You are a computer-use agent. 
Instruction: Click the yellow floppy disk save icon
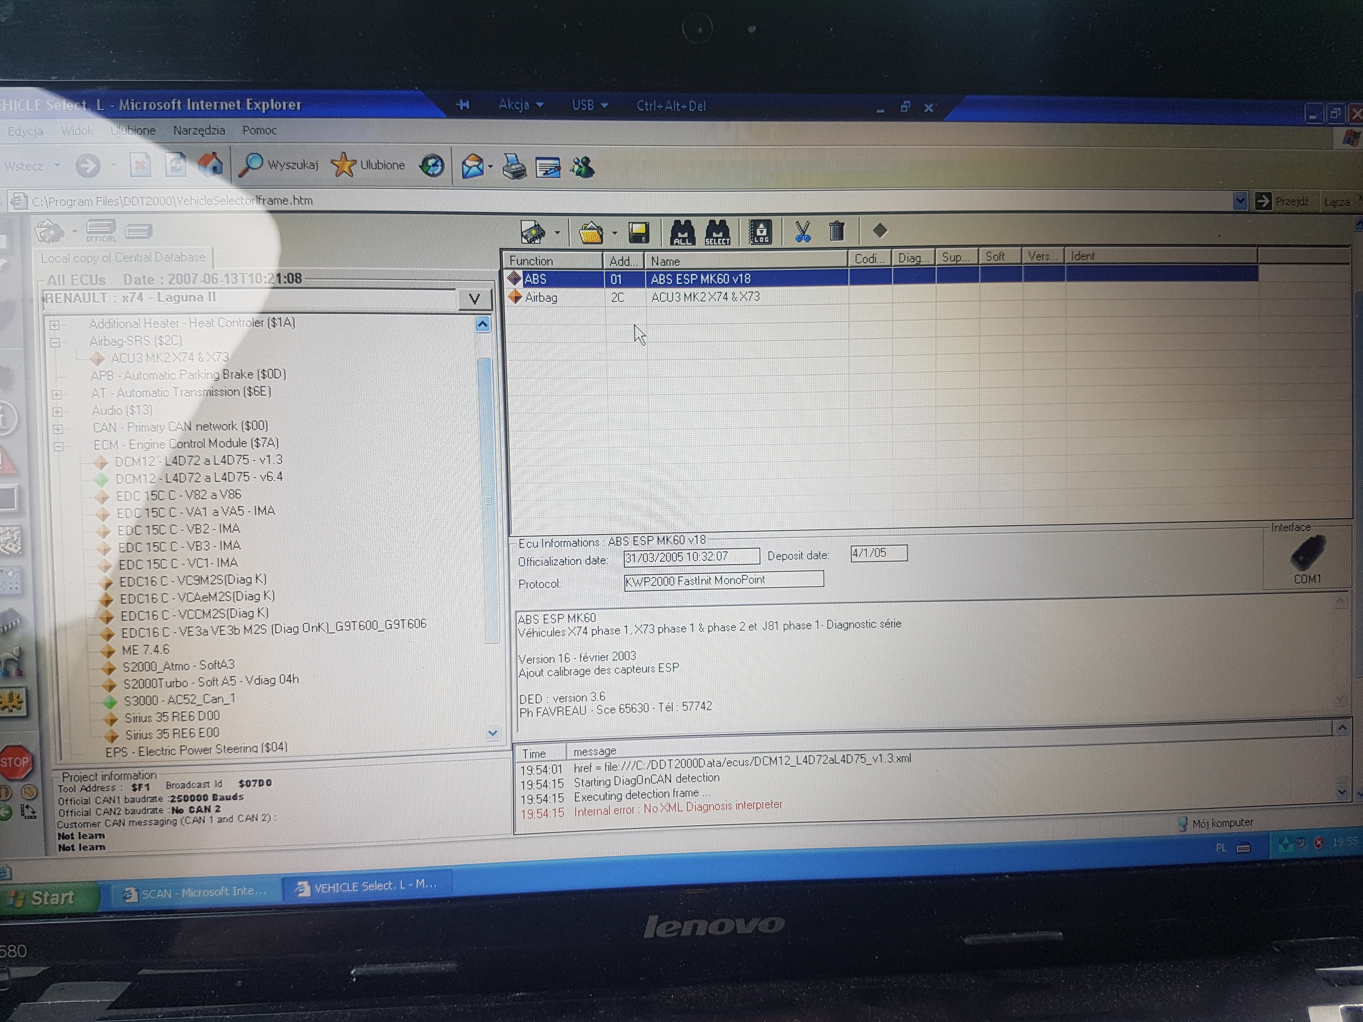pos(639,233)
